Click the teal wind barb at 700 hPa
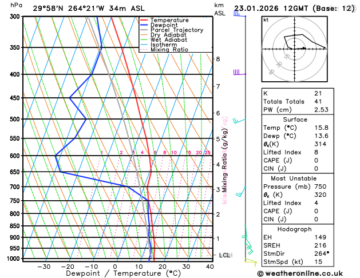Screen dimensions: 360x278 click(240, 192)
